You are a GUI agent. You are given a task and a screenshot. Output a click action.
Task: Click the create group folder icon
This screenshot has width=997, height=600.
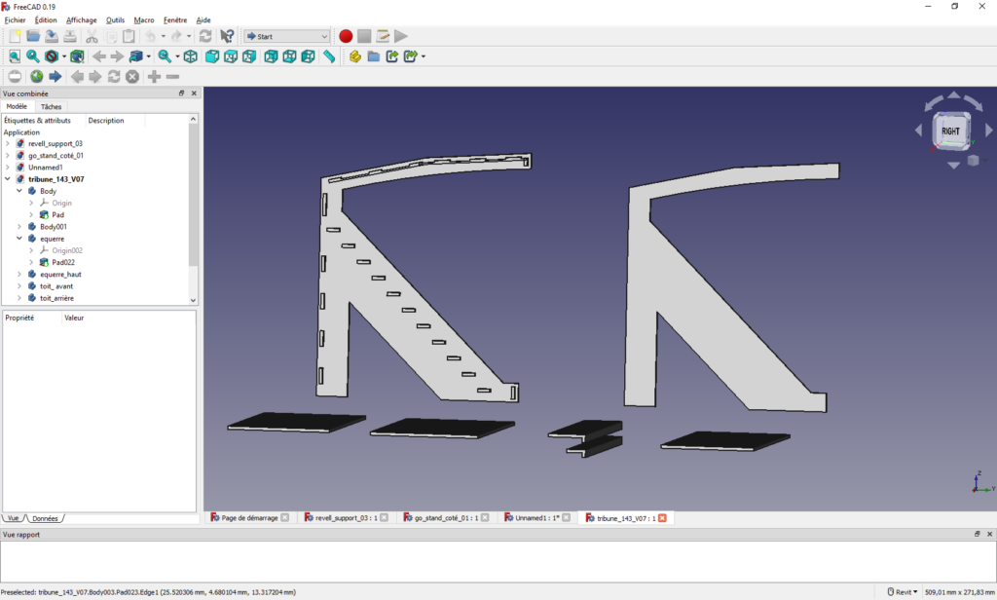tap(374, 56)
